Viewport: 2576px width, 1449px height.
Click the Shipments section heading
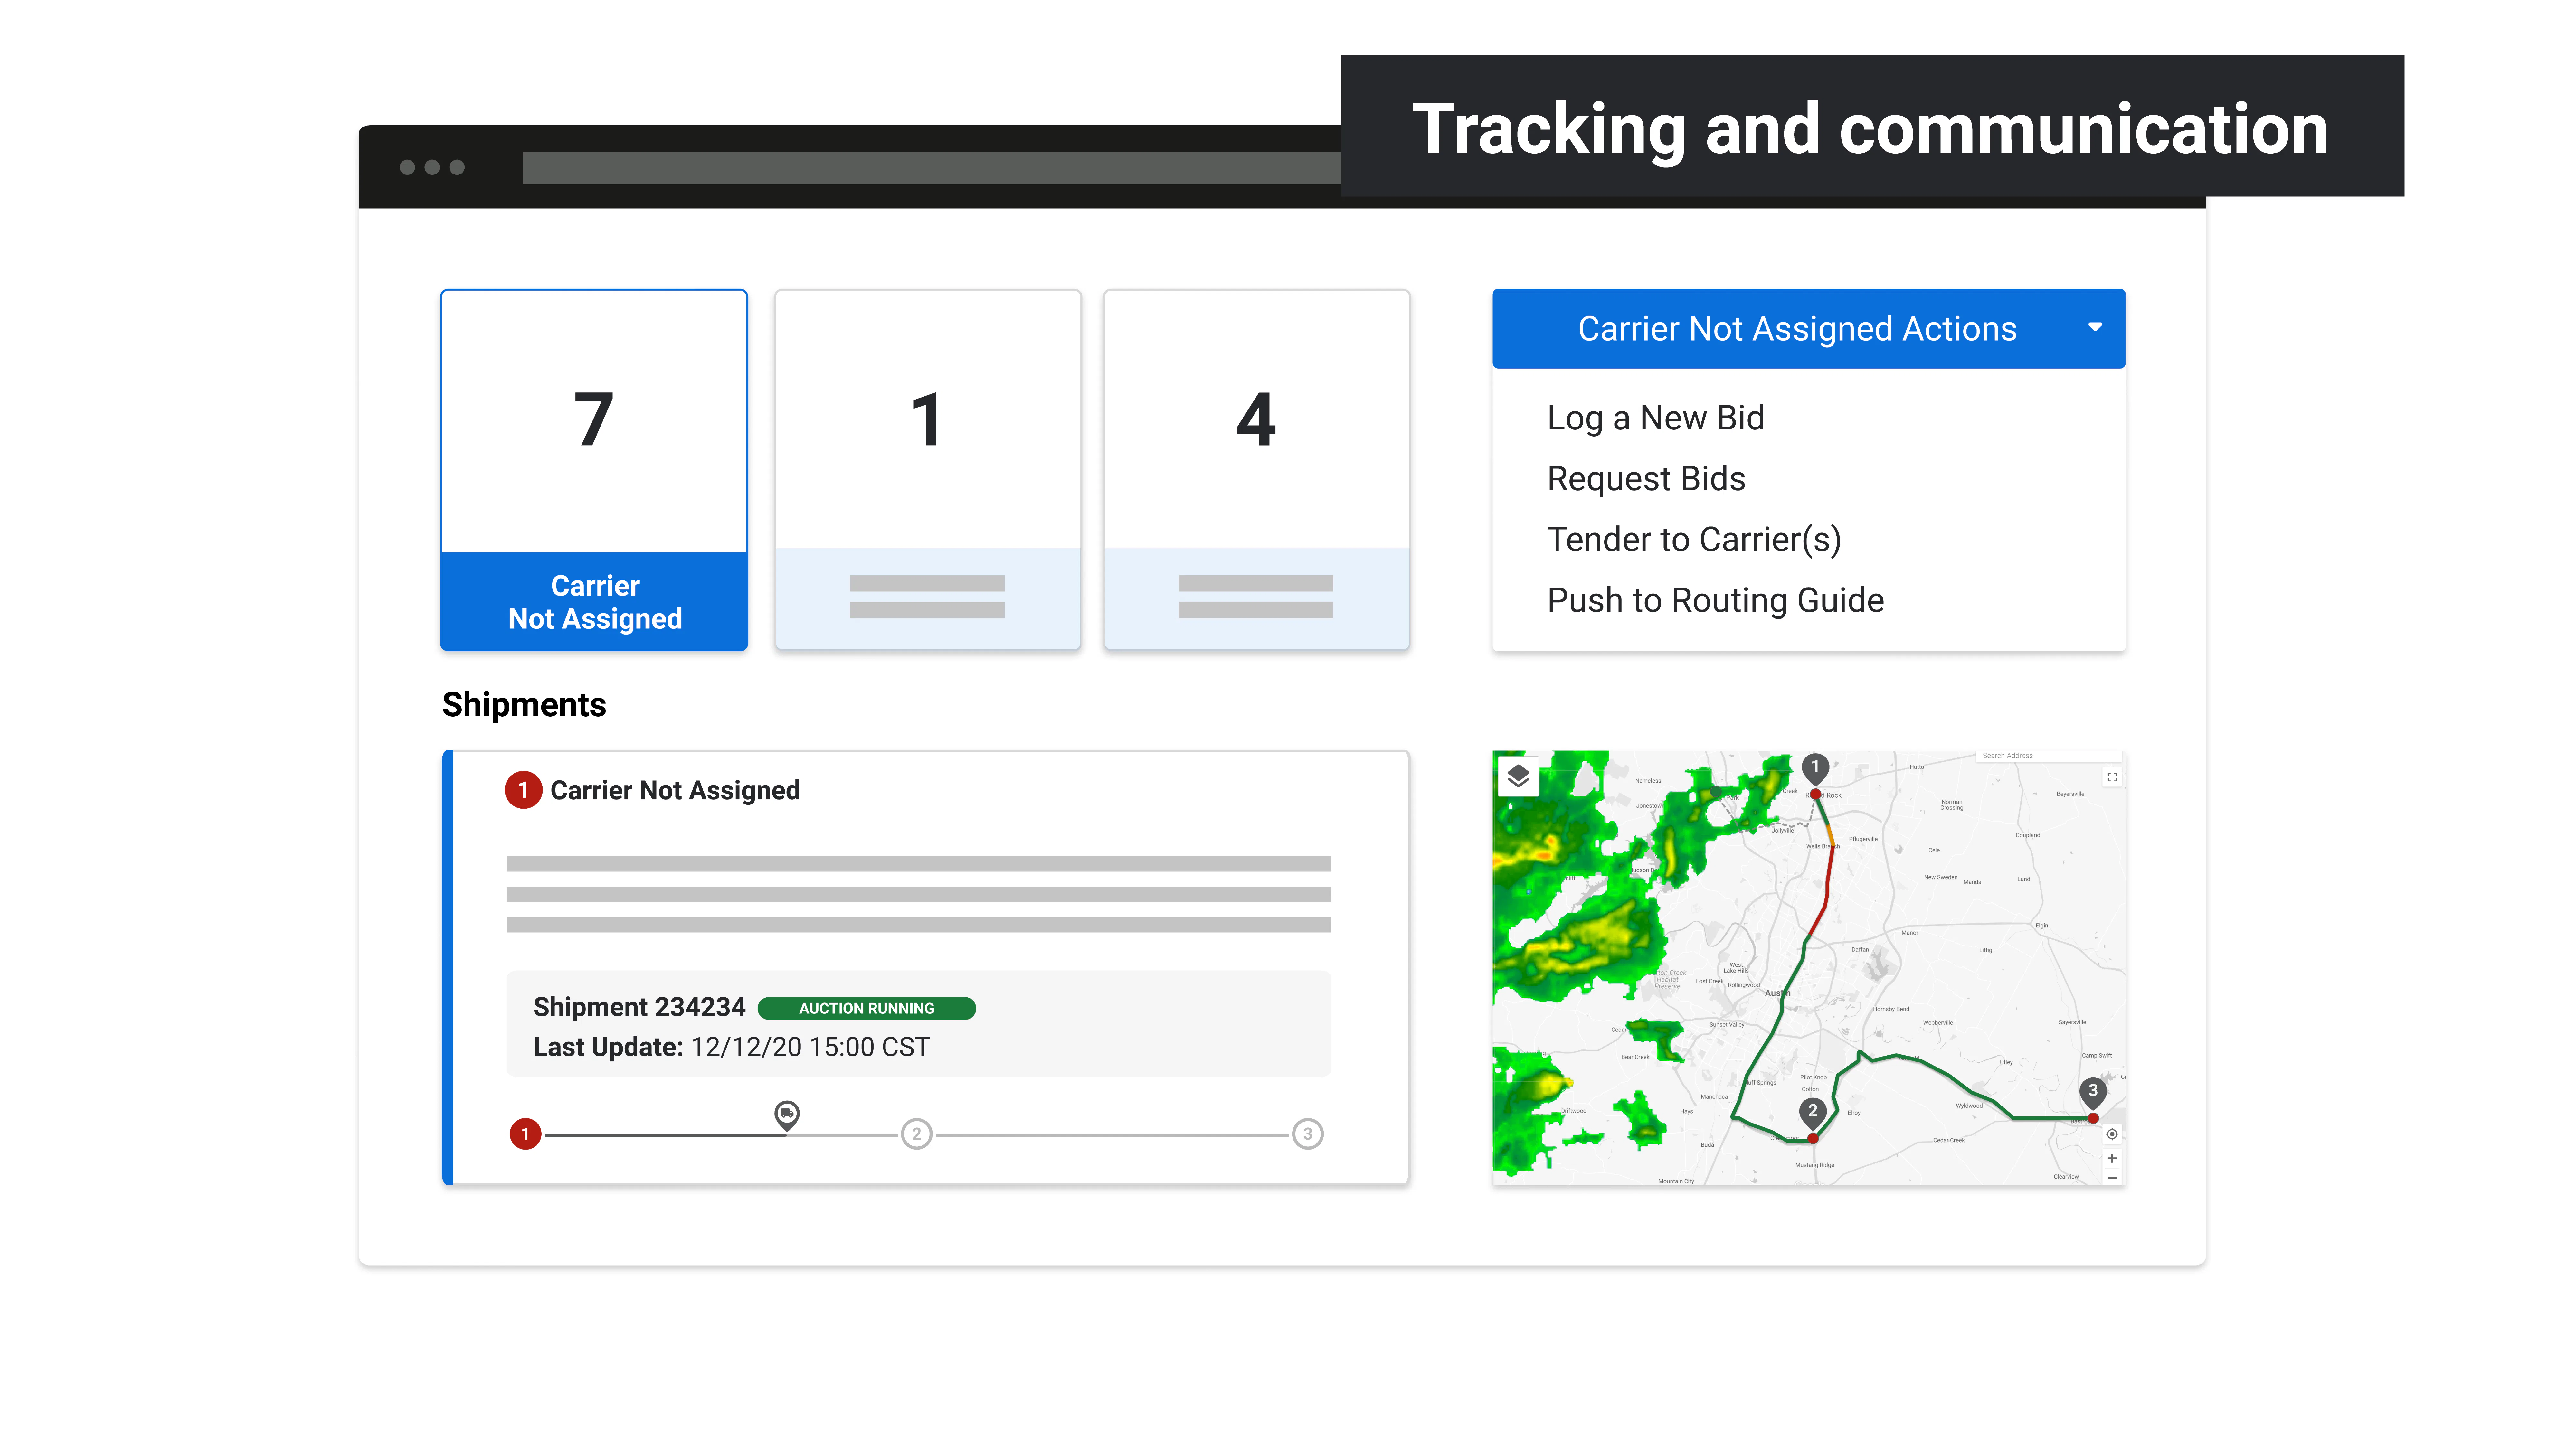[524, 705]
